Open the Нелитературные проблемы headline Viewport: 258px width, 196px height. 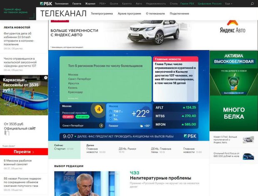[161, 178]
